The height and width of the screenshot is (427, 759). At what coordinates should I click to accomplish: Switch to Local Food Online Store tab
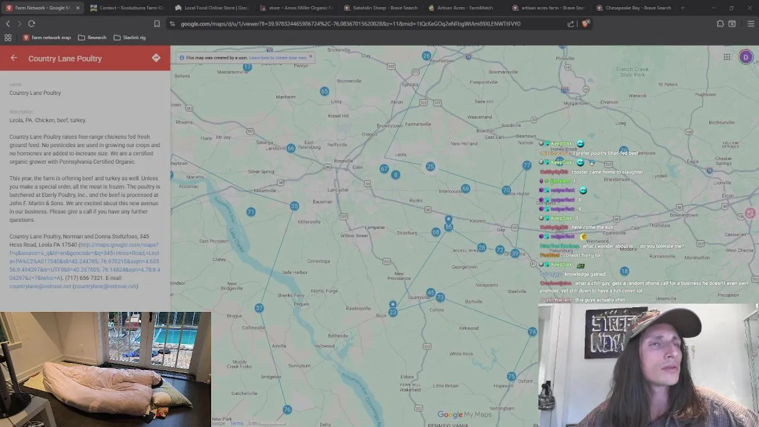(x=212, y=8)
